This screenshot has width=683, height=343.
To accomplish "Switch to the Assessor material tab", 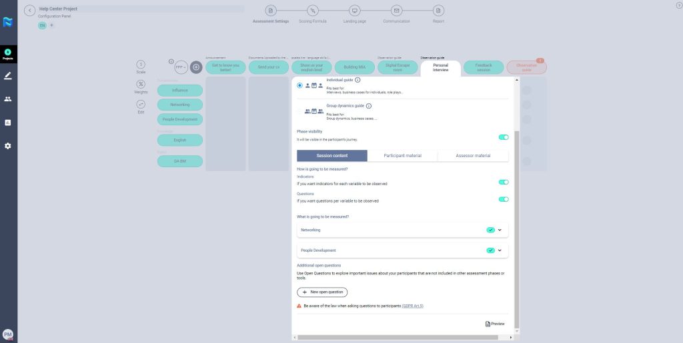I will click(473, 156).
